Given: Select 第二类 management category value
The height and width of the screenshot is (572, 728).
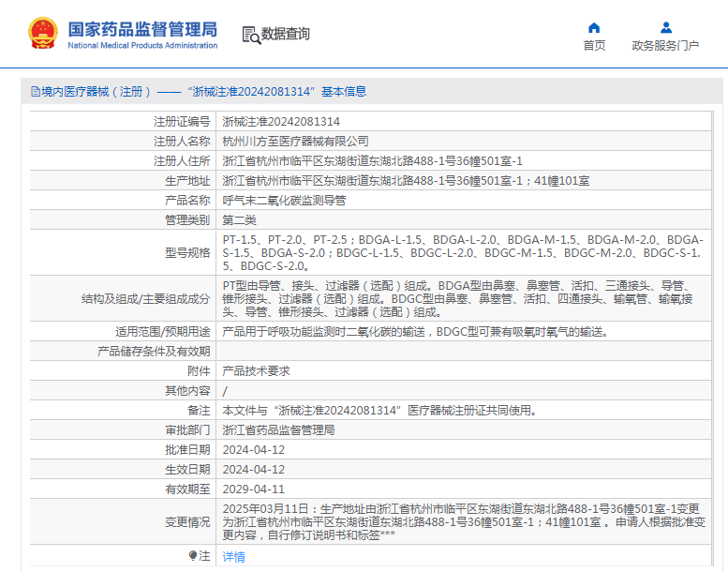Looking at the screenshot, I should point(239,219).
